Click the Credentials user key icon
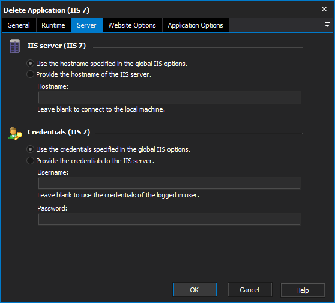The image size is (335, 303). [x=15, y=134]
